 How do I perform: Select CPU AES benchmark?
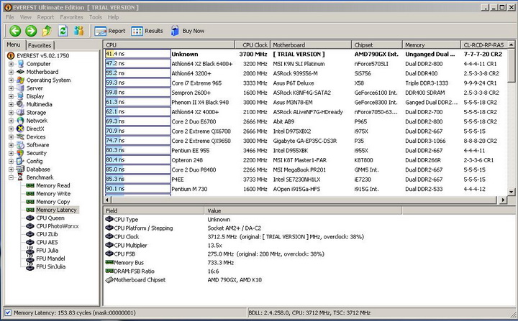click(47, 242)
